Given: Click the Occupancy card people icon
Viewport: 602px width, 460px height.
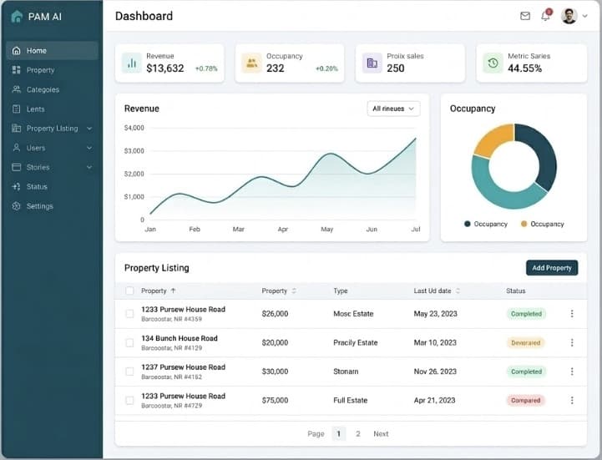Looking at the screenshot, I should [x=251, y=63].
